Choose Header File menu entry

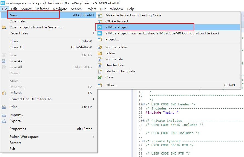[x=168, y=65]
